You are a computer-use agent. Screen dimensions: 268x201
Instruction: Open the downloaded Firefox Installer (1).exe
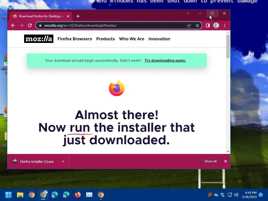tap(34, 161)
